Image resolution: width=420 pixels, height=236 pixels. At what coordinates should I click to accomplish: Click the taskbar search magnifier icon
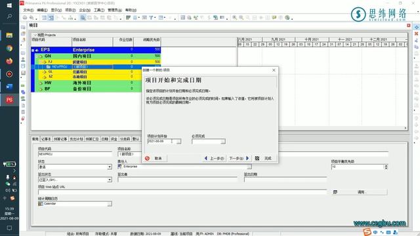[x=9, y=16]
